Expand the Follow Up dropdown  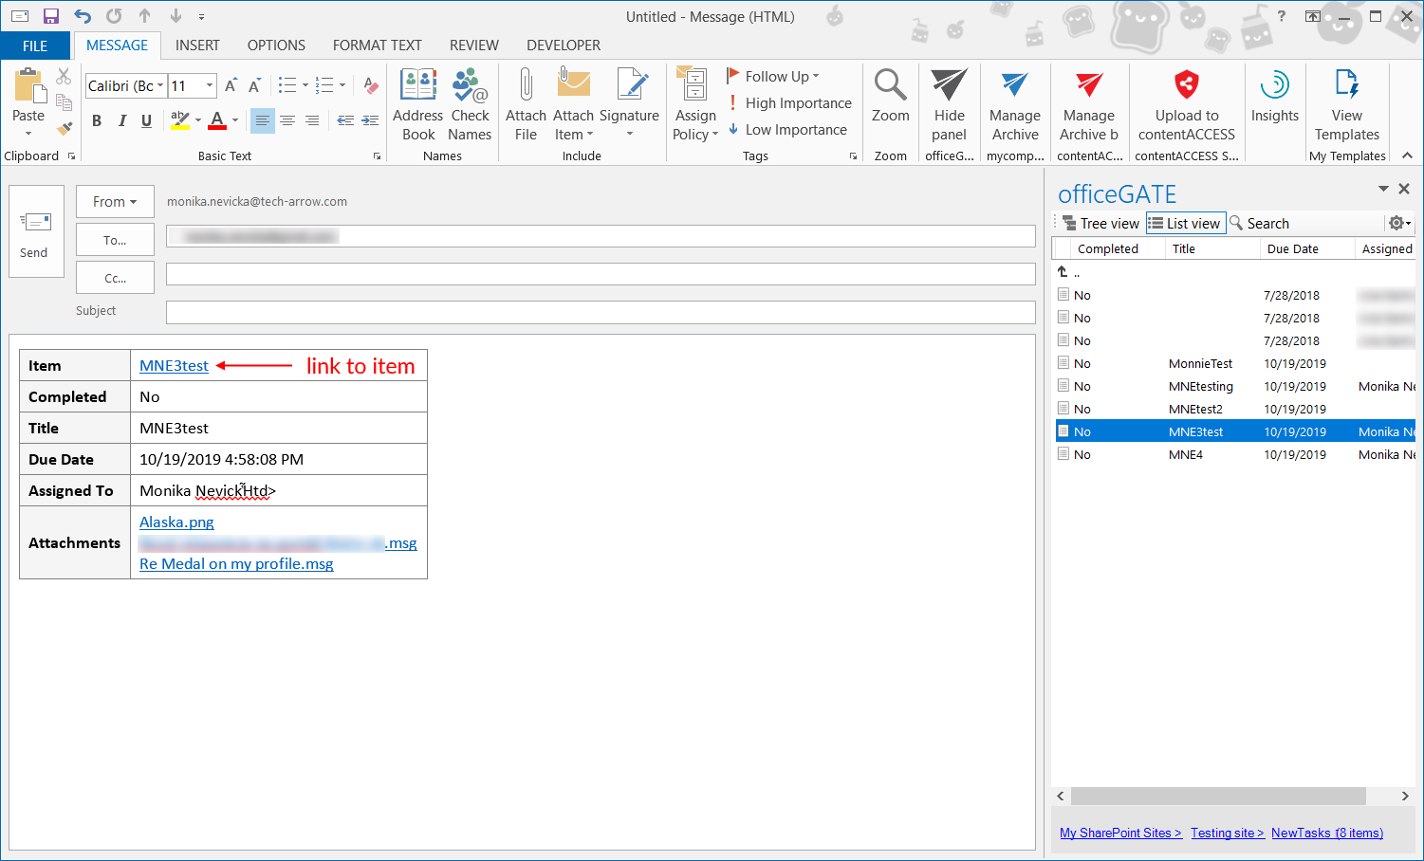pos(815,77)
